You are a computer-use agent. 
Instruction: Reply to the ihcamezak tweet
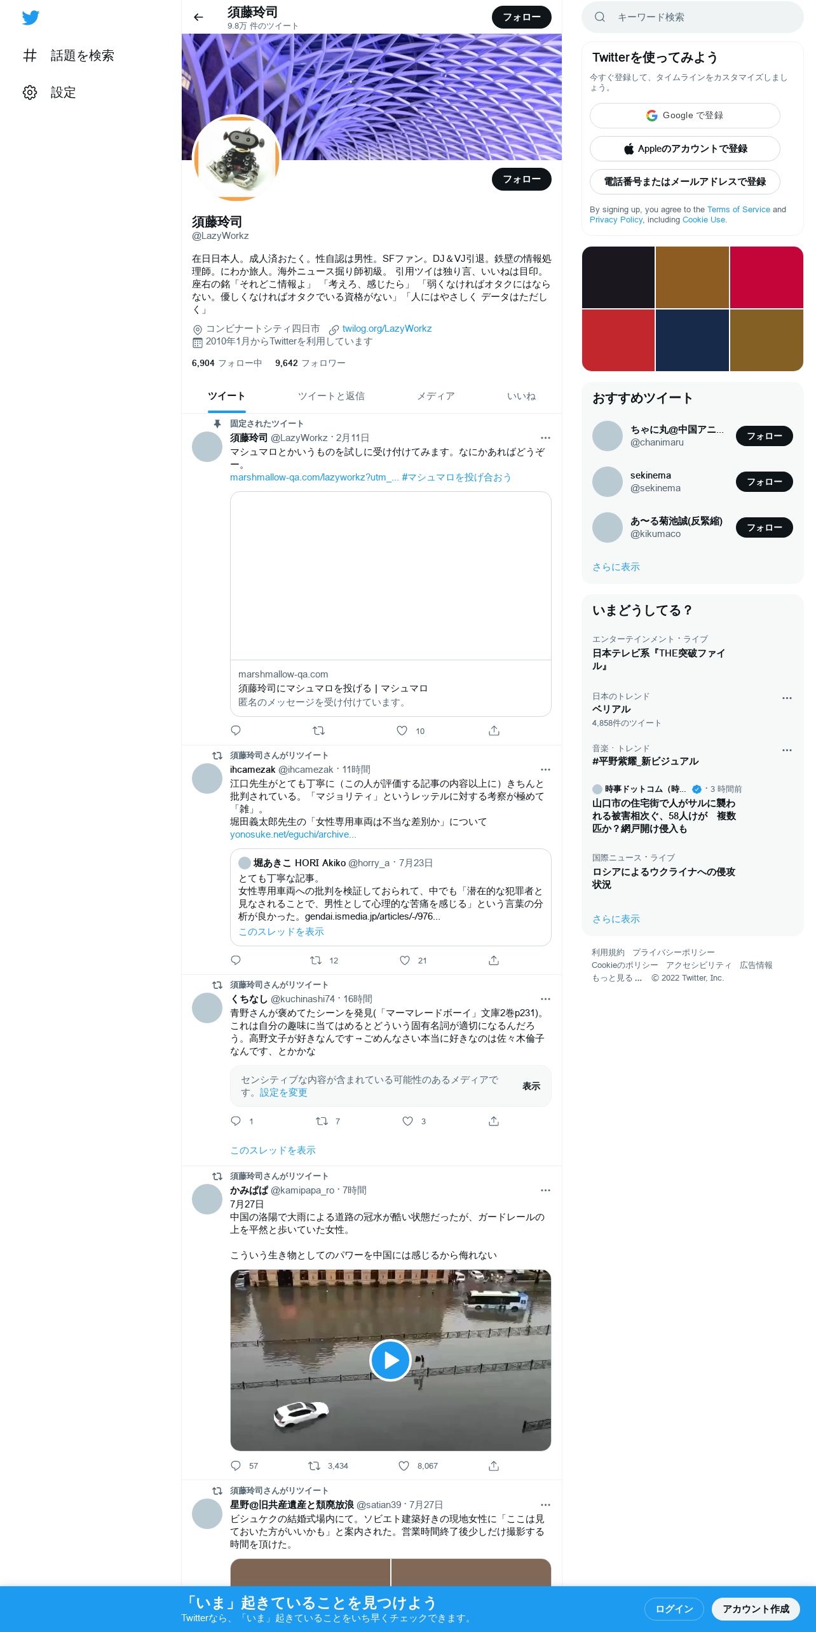pos(236,960)
